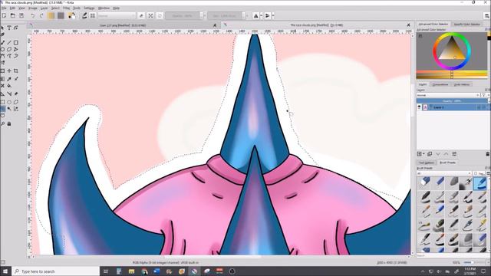Screen dimensions: 491x276
Task: Select the Fill bucket tool
Action: [9, 85]
